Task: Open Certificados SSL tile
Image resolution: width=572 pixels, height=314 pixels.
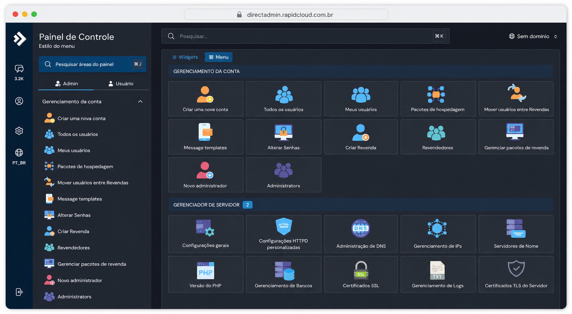Action: [361, 274]
